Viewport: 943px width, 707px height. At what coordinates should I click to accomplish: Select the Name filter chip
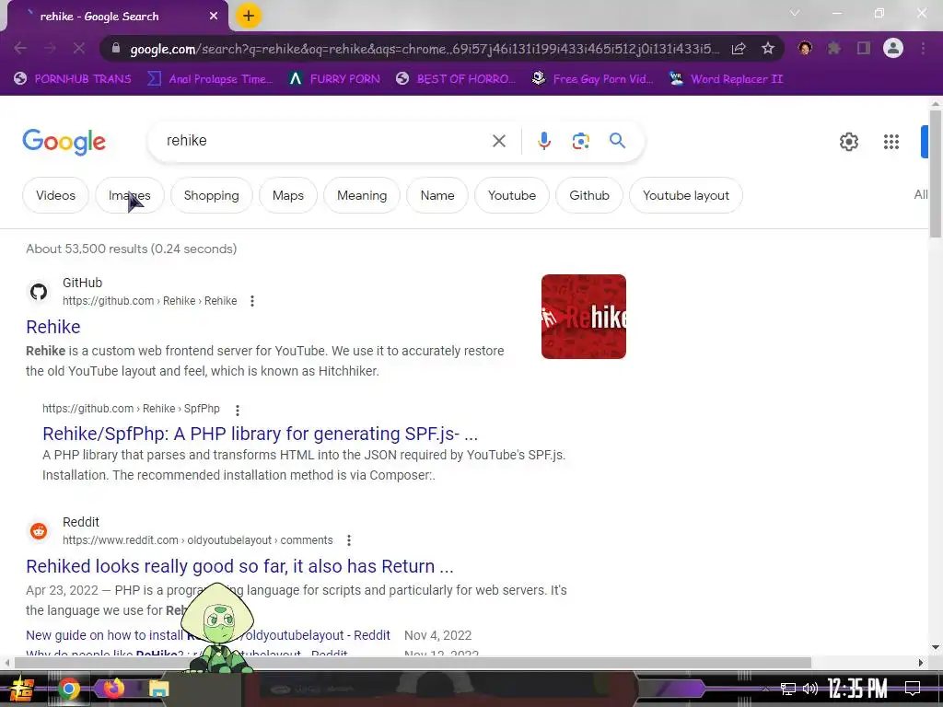point(437,195)
